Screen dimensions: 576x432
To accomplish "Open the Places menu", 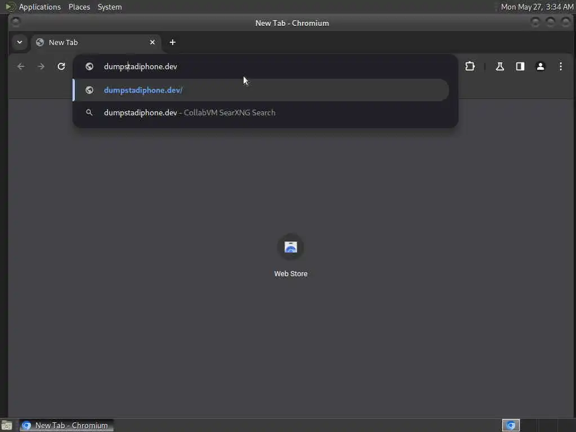I will [79, 7].
